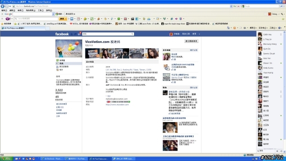Click Find Friends link in Facebook bar
This screenshot has height=161, width=286.
click(x=186, y=34)
